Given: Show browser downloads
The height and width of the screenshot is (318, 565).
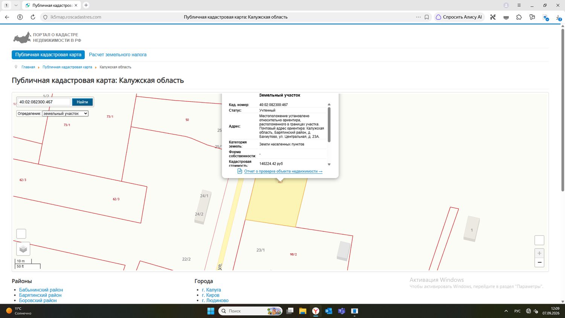Looking at the screenshot, I should pyautogui.click(x=559, y=17).
